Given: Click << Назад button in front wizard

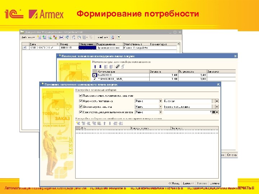Looking at the screenshot, I should [x=174, y=183].
